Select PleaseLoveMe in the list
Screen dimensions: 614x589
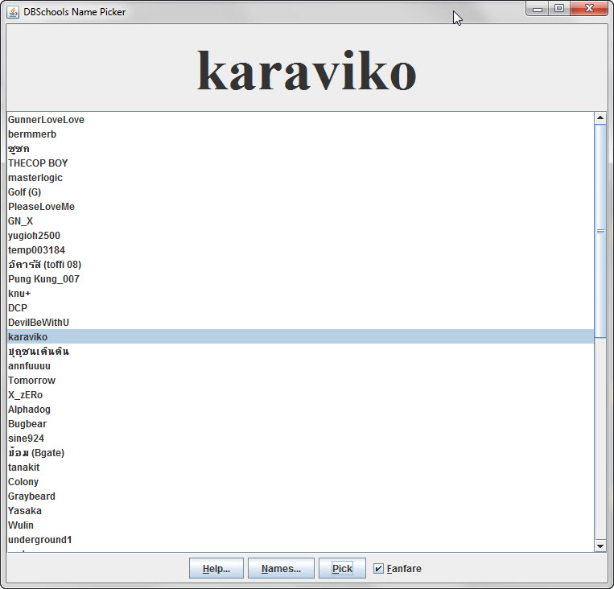pyautogui.click(x=300, y=207)
